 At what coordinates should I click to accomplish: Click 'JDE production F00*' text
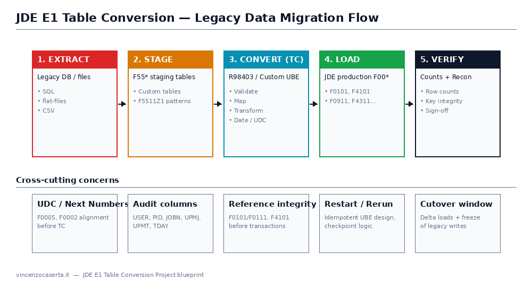tap(356, 77)
